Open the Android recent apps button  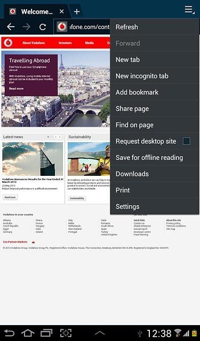[46, 333]
